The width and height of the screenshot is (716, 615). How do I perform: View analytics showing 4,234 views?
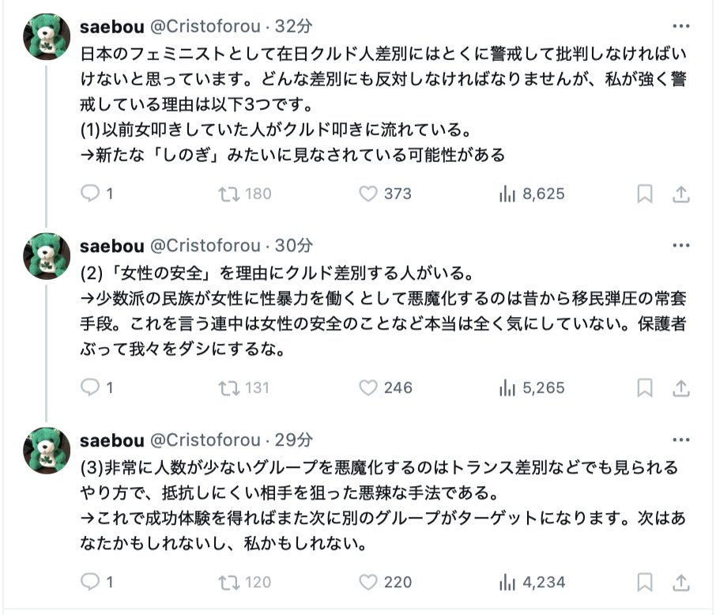click(x=507, y=582)
